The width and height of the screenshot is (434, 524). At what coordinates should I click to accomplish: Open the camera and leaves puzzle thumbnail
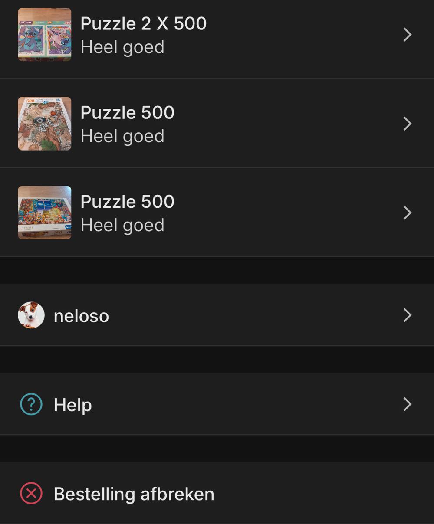coord(44,124)
